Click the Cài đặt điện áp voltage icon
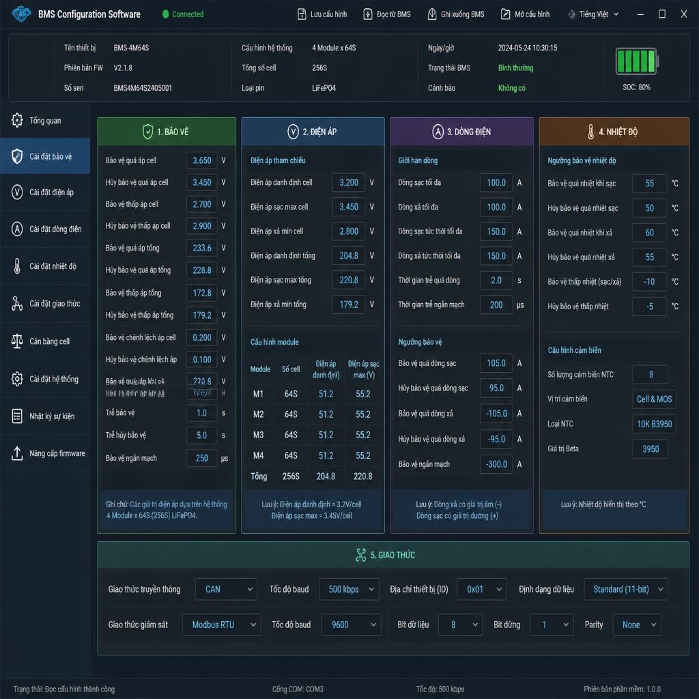The height and width of the screenshot is (699, 699). click(x=17, y=192)
